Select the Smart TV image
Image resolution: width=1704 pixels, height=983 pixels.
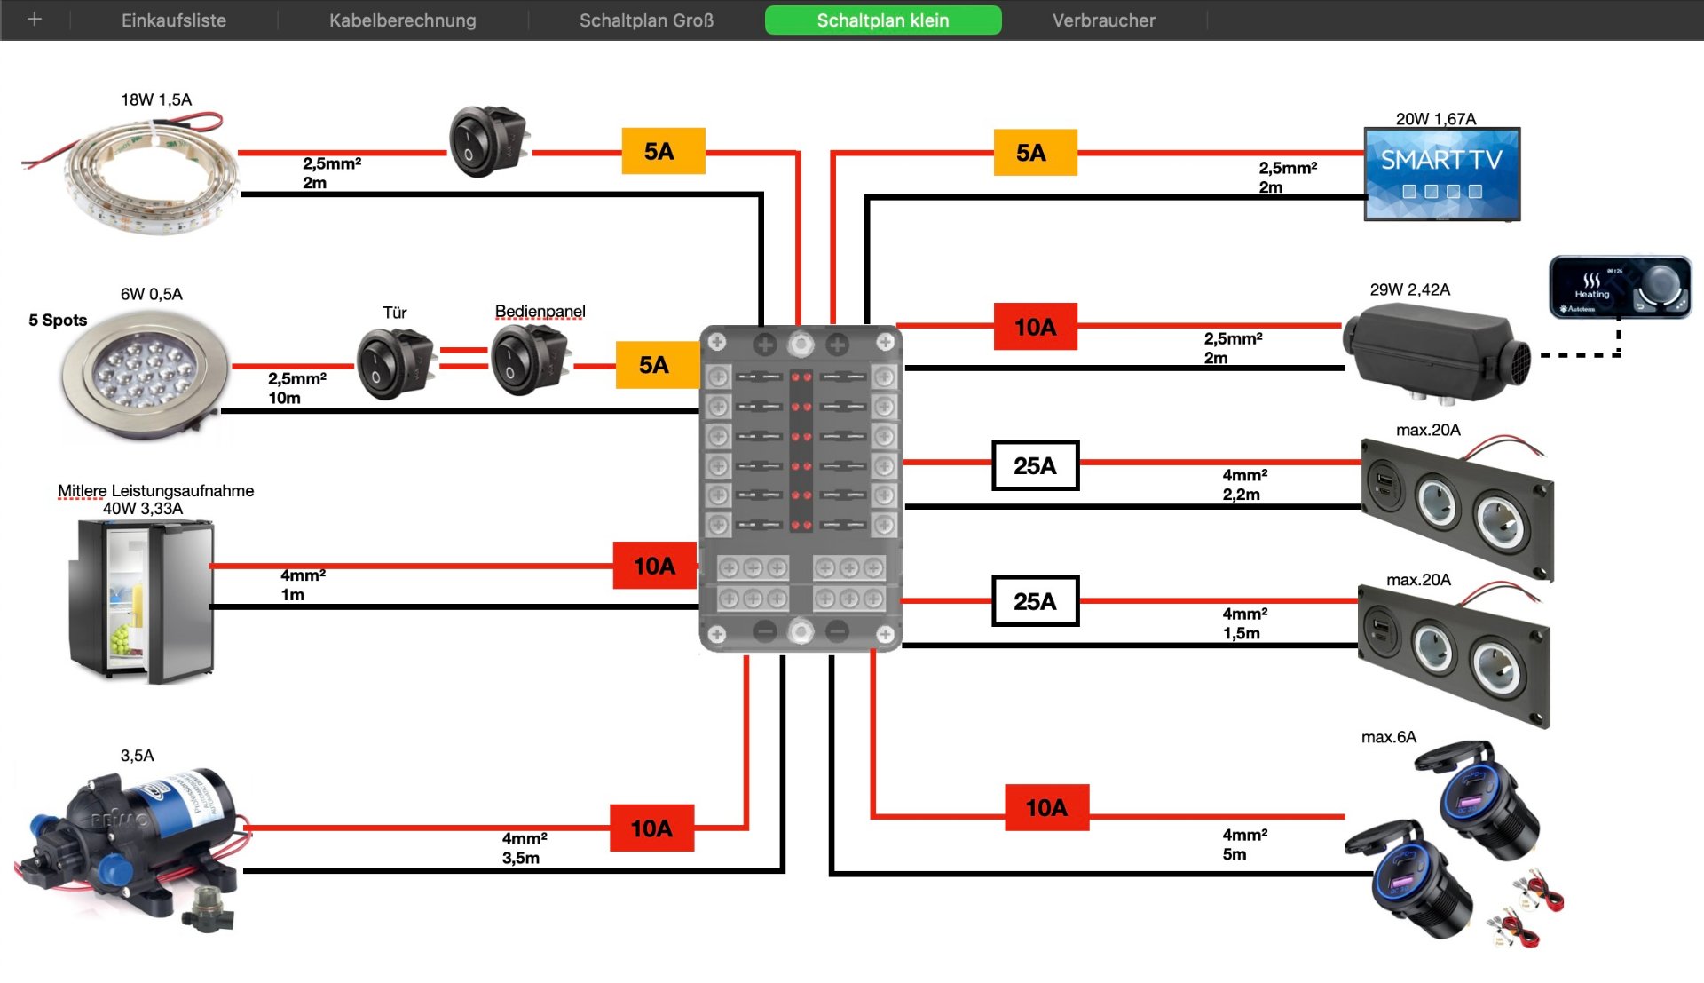[1442, 174]
